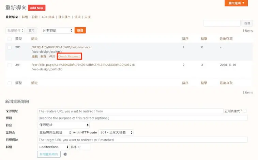Open advanced options via gear icon
Viewport: 258px width, 160px height.
(x=65, y=154)
